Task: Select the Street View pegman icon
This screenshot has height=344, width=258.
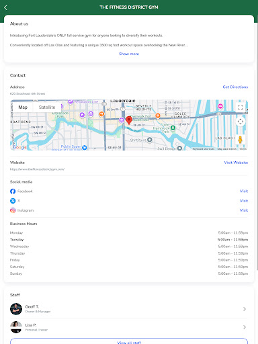Action: (x=241, y=140)
